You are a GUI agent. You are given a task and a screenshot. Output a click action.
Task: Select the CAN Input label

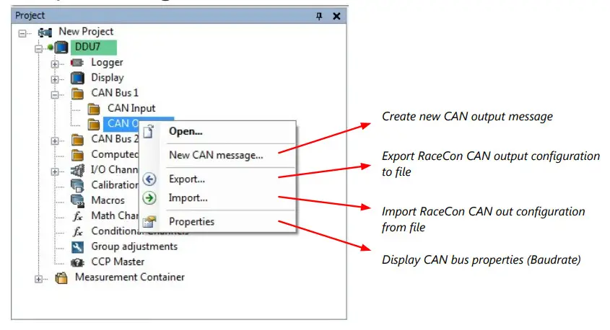[x=131, y=108]
